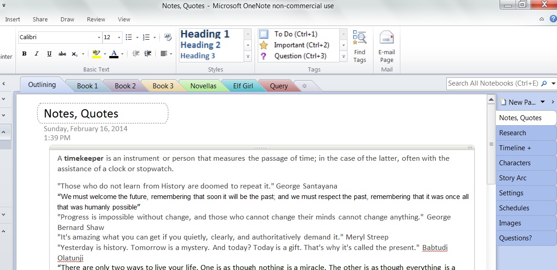
Task: Click the bulleted list icon
Action: point(129,37)
